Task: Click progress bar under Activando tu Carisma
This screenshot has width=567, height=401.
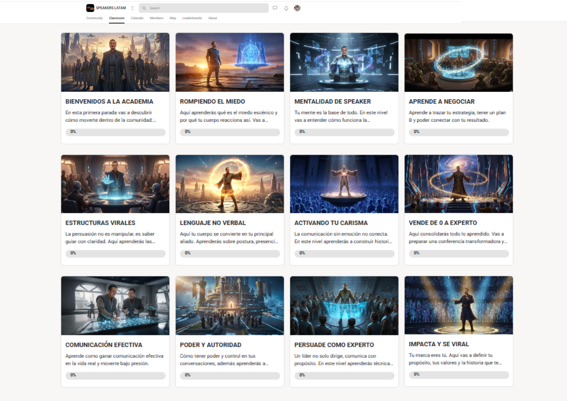Action: [x=345, y=253]
